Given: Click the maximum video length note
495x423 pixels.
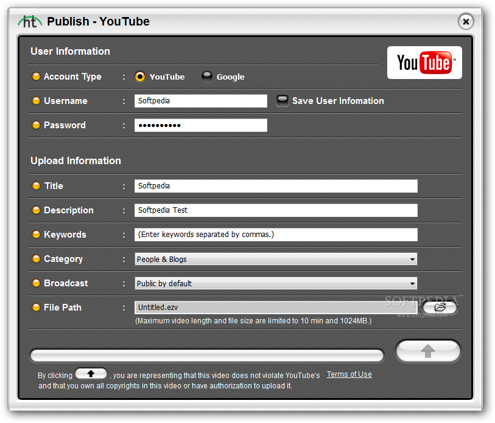Looking at the screenshot, I should tap(253, 321).
